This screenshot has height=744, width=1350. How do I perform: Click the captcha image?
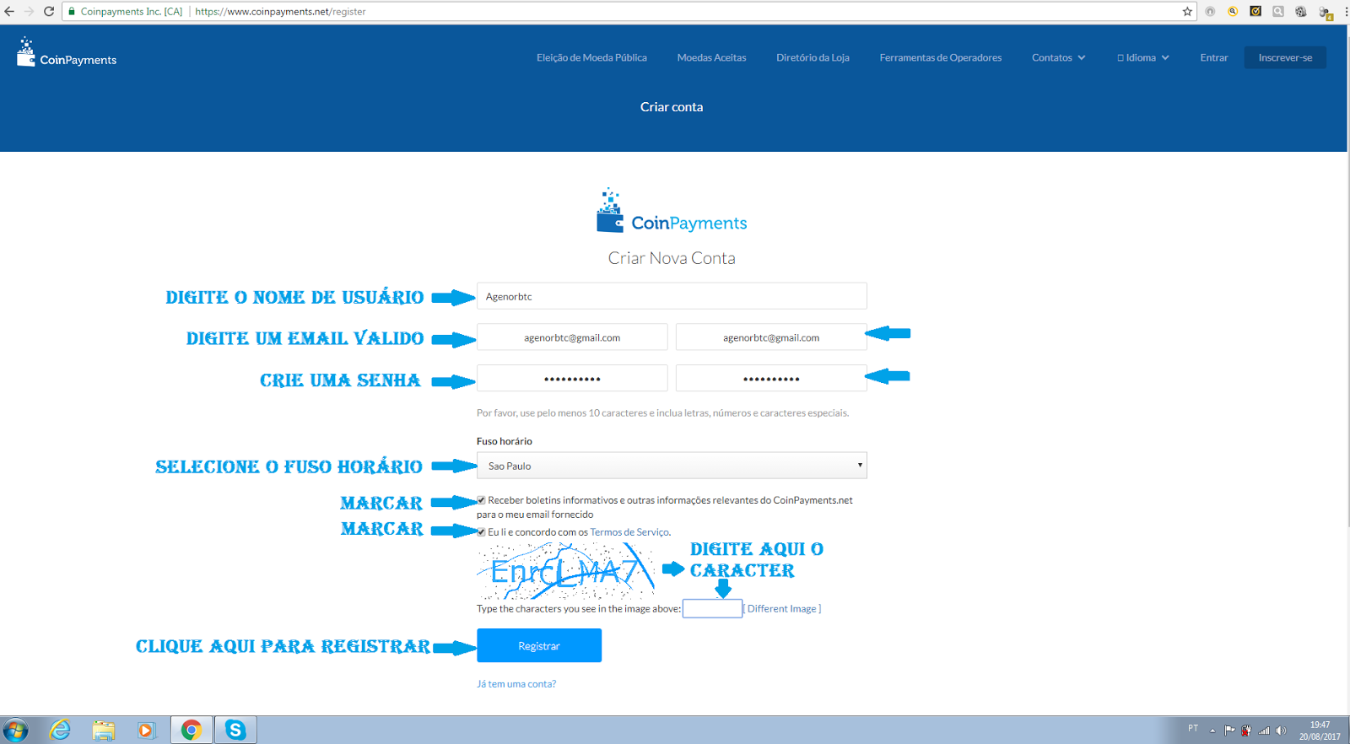[566, 570]
